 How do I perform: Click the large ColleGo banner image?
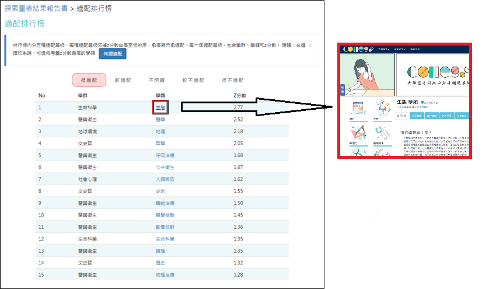[x=433, y=75]
